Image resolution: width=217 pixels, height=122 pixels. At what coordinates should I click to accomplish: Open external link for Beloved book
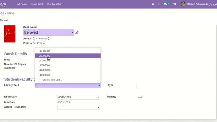tap(77, 32)
